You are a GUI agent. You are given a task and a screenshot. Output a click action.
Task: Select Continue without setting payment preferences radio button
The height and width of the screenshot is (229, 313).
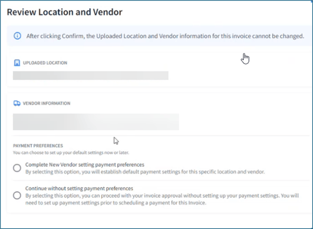pos(17,195)
